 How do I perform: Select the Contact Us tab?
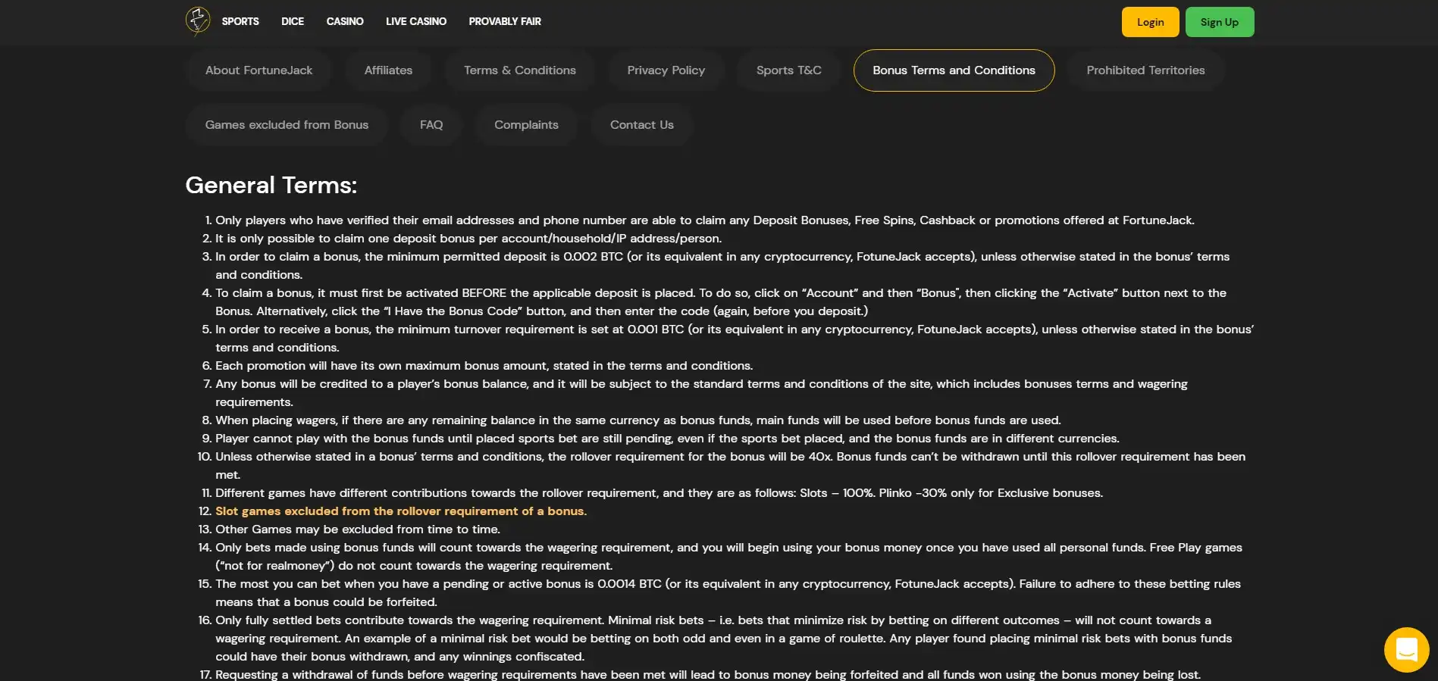[642, 125]
